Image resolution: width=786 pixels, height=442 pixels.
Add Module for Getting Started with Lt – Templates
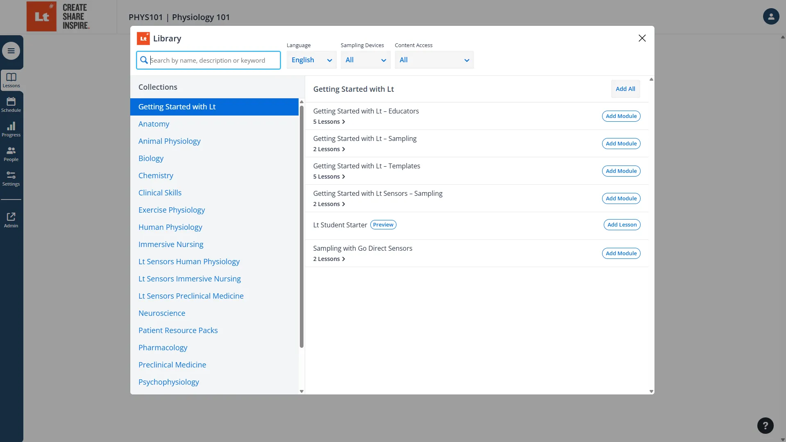coord(621,171)
